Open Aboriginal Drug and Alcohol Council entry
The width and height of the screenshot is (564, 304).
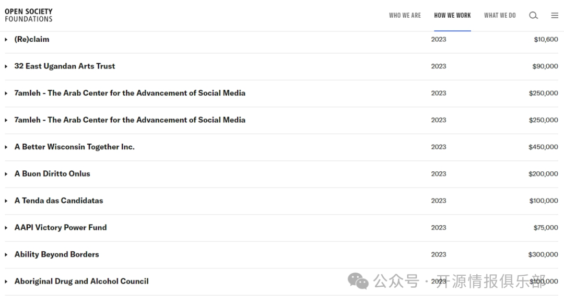[x=81, y=282]
